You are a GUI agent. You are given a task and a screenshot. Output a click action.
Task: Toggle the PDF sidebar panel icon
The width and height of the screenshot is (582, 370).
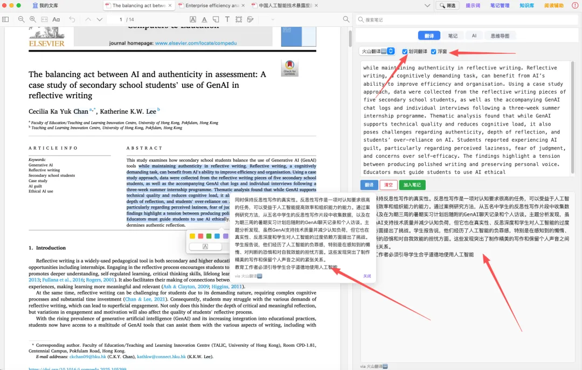tap(5, 19)
